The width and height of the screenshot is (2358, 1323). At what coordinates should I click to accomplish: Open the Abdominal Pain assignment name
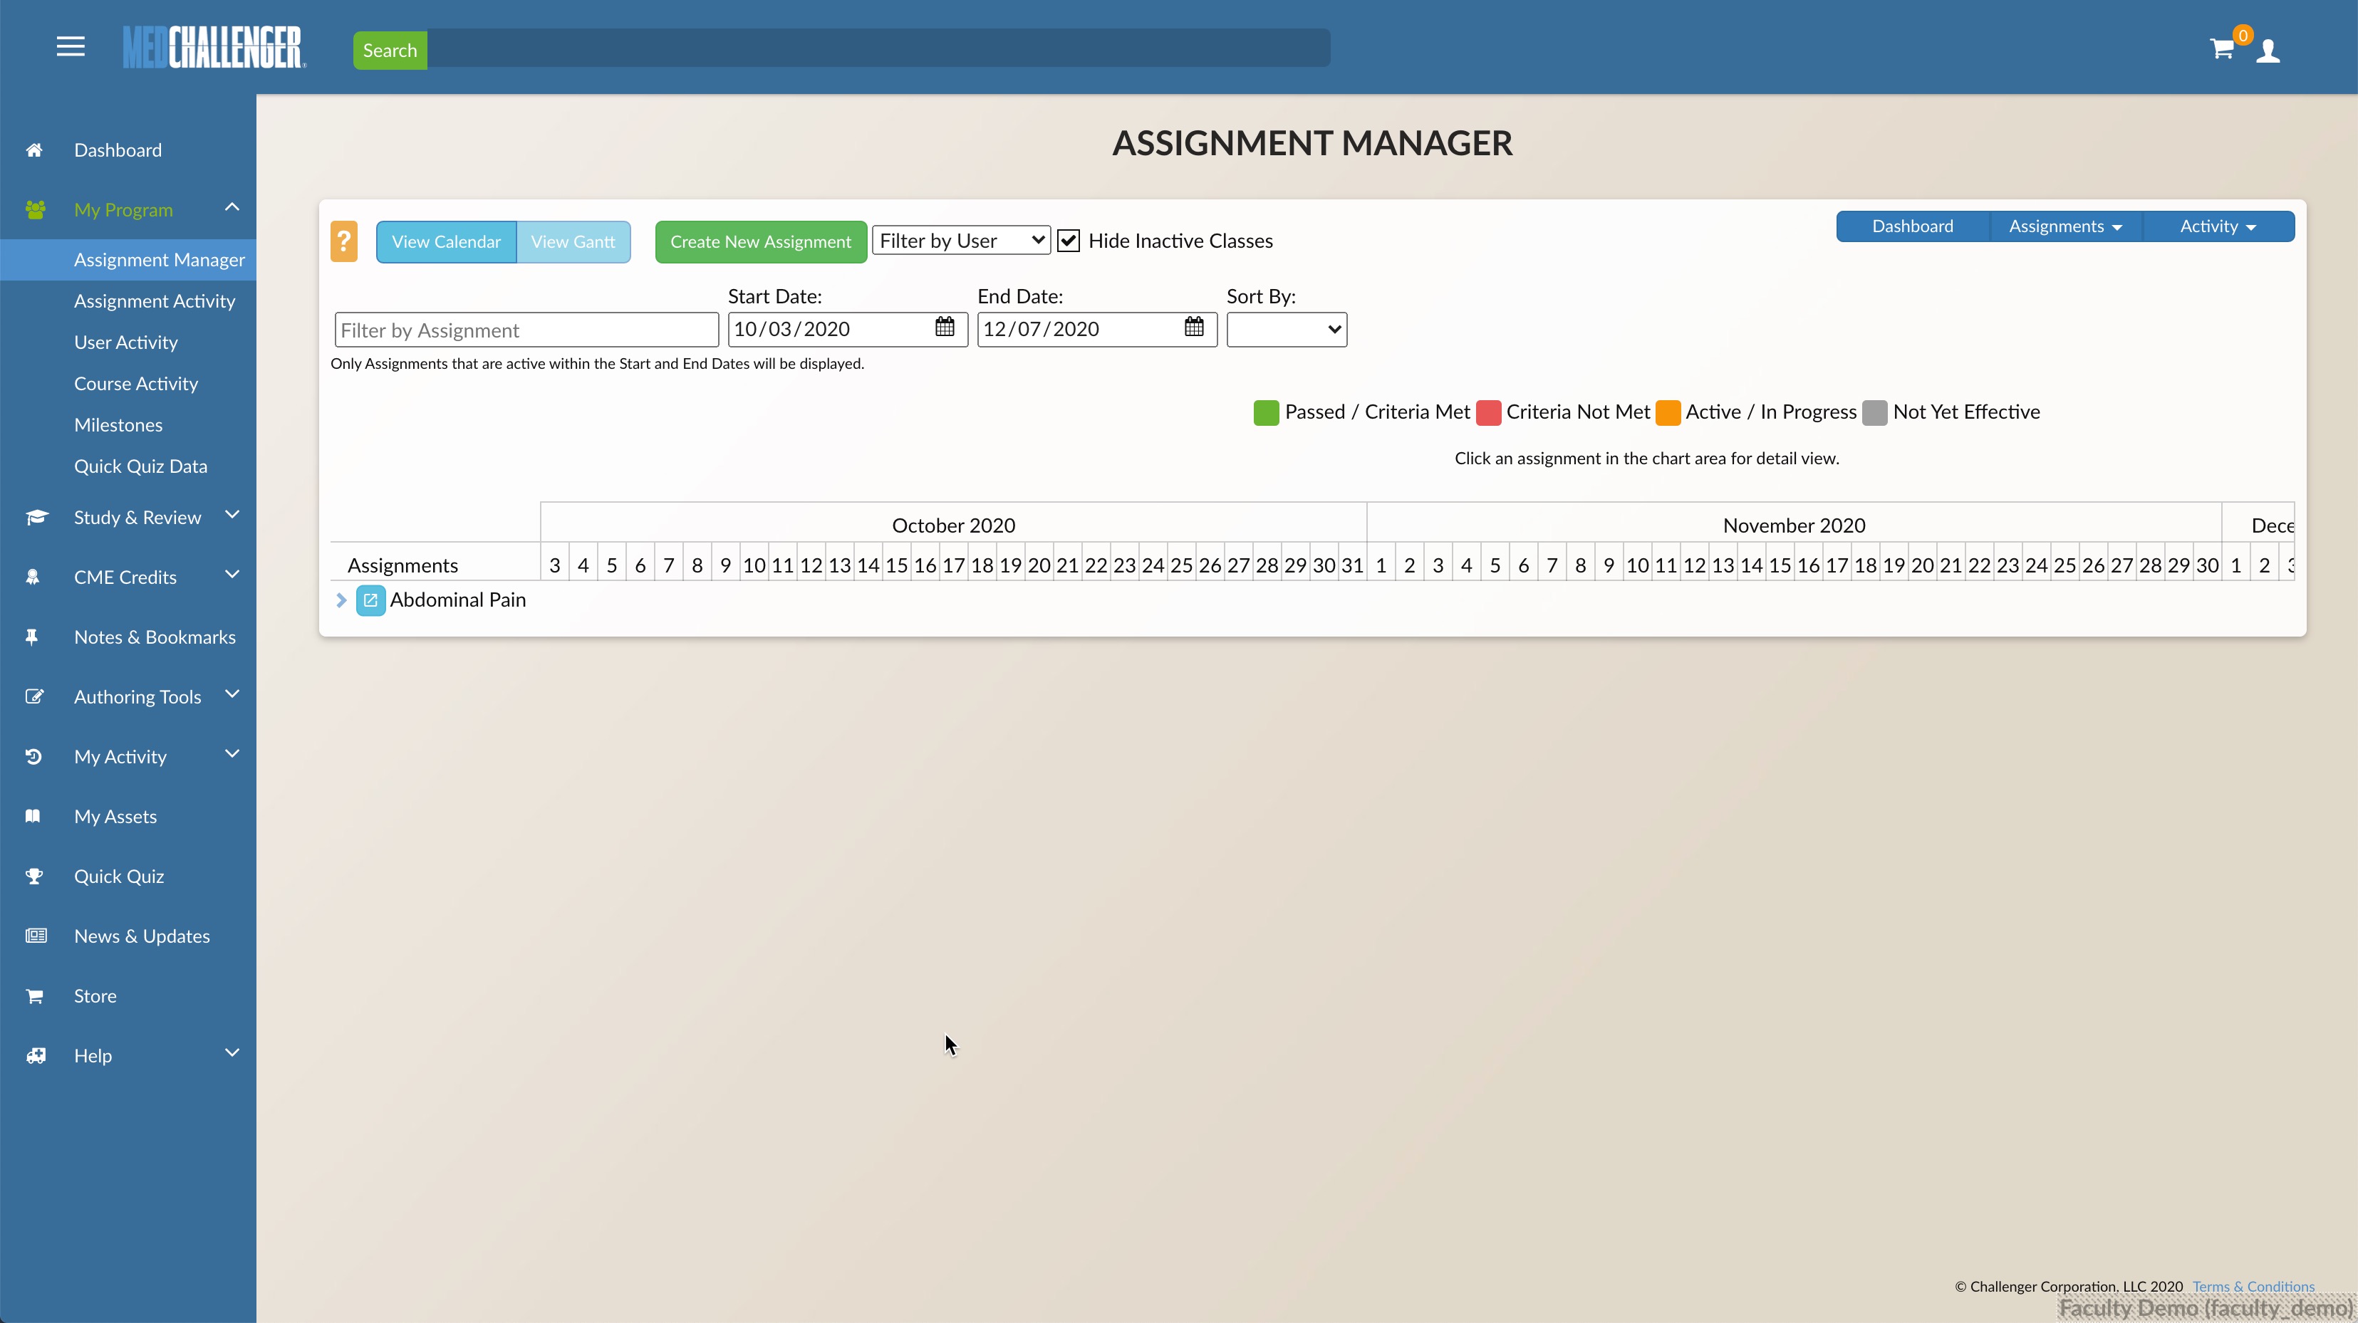click(457, 600)
